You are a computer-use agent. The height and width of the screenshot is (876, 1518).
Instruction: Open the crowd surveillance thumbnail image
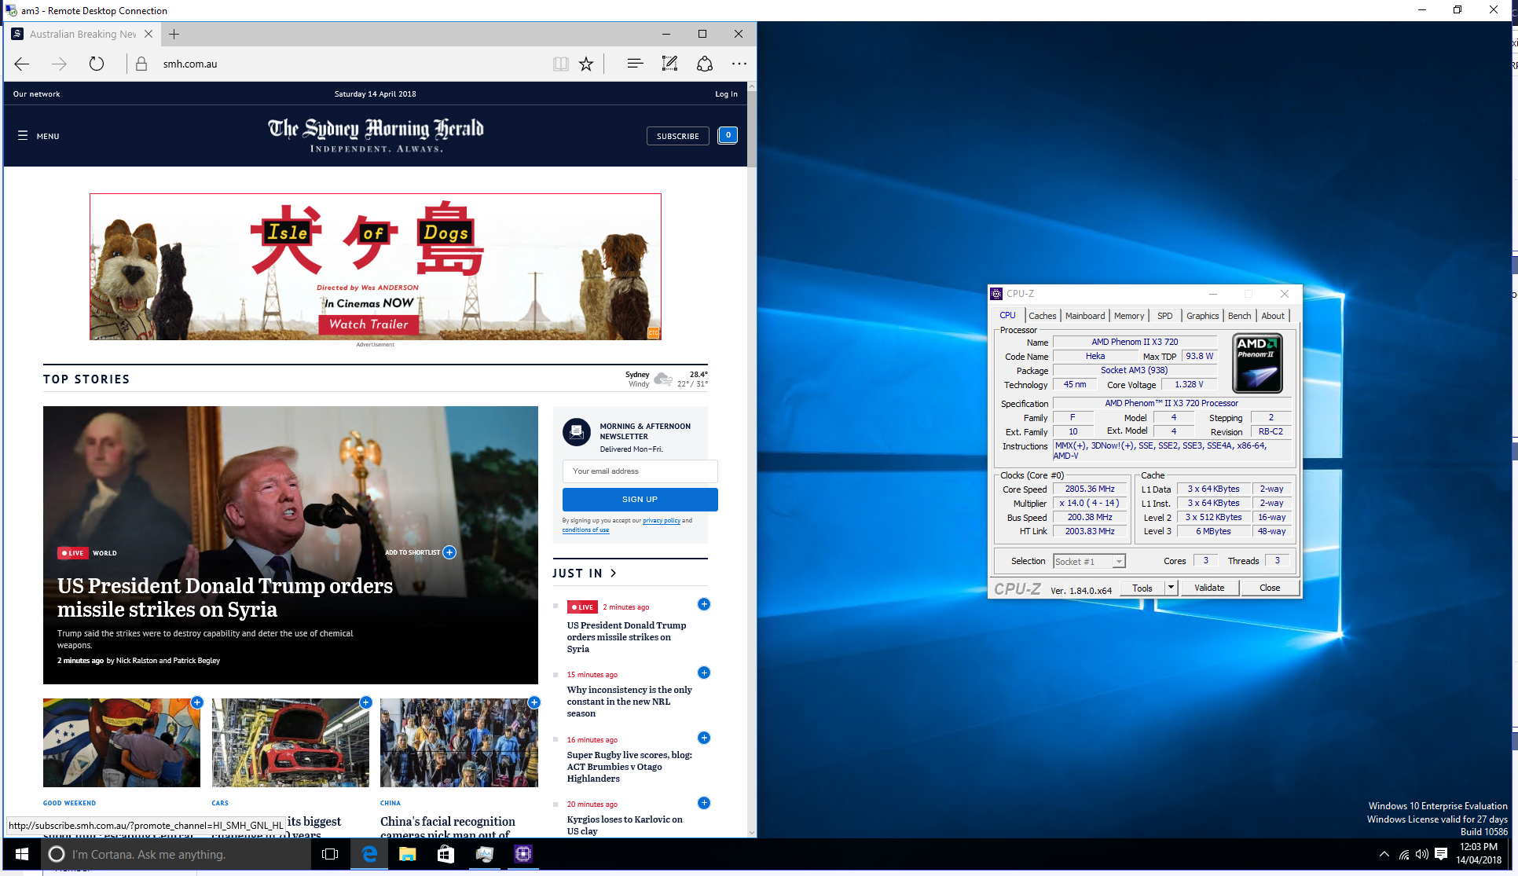[459, 742]
